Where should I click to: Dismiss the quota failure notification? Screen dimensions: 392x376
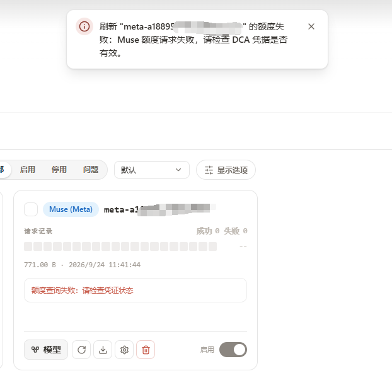pos(311,26)
